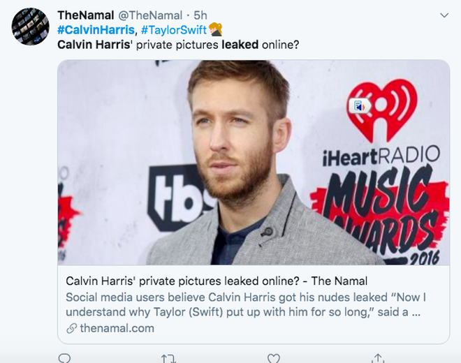Click the tweet text 'private pictures leaked online?'
Viewport: 461px width, 363px height.
click(x=217, y=45)
